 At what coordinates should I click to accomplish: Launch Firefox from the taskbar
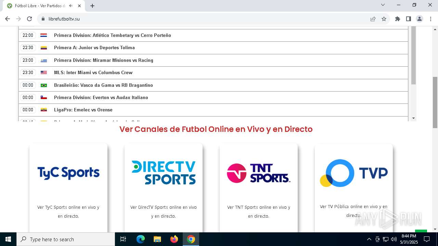click(174, 239)
